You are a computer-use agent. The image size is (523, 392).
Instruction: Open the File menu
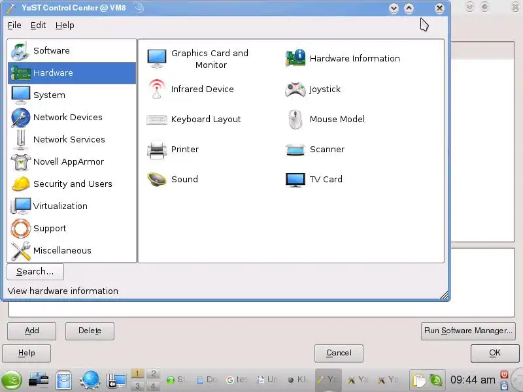pyautogui.click(x=14, y=25)
